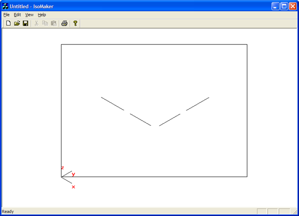Open the Help menu
The image size is (299, 216).
42,14
